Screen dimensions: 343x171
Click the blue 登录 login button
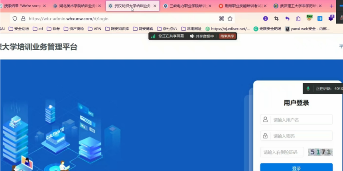296,168
